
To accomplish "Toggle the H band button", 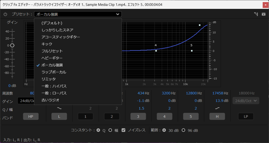I will (x=217, y=116).
